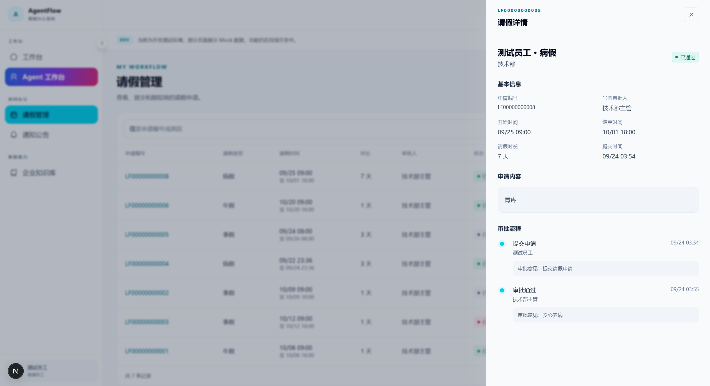Open leave record LF00000000003 link
This screenshot has height=386, width=710.
tap(147, 322)
